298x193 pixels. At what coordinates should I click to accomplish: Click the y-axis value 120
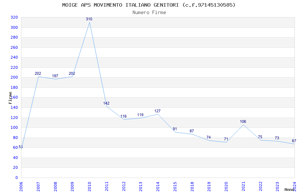14,118
